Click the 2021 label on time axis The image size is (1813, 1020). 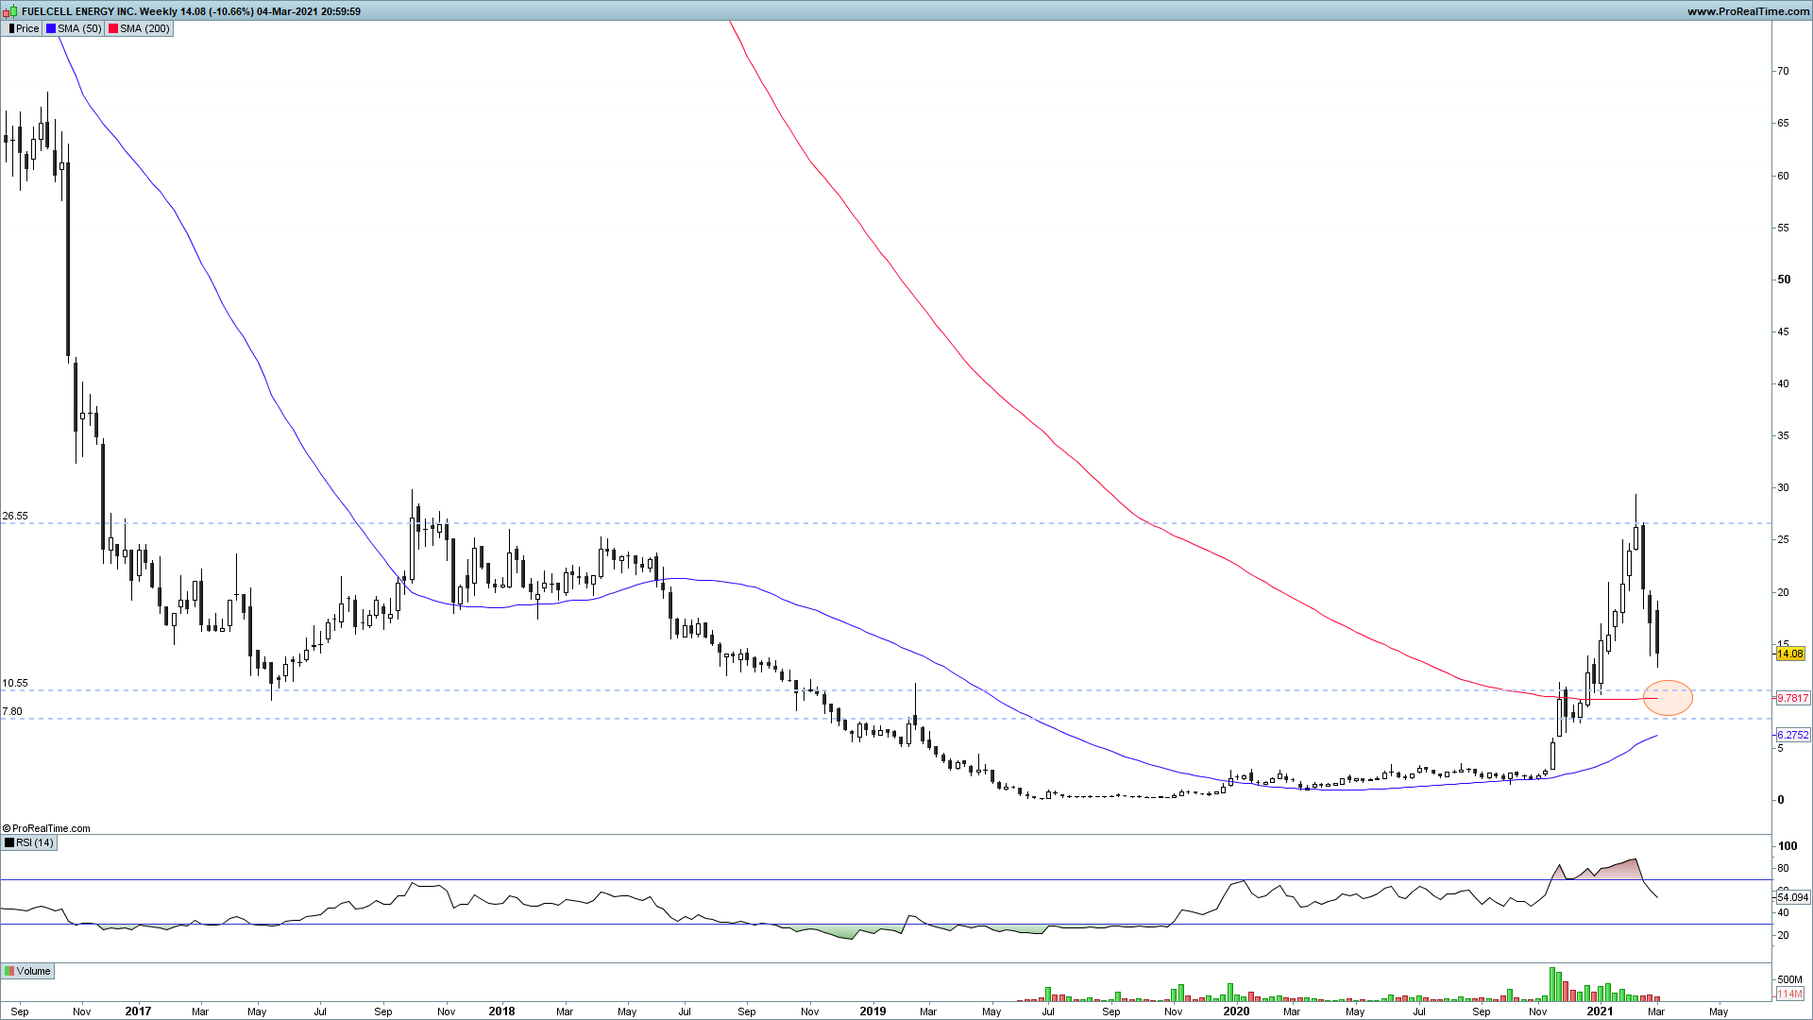[x=1600, y=1011]
